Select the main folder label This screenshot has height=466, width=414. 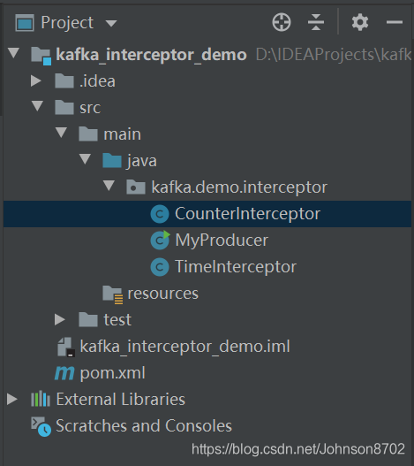pos(123,134)
